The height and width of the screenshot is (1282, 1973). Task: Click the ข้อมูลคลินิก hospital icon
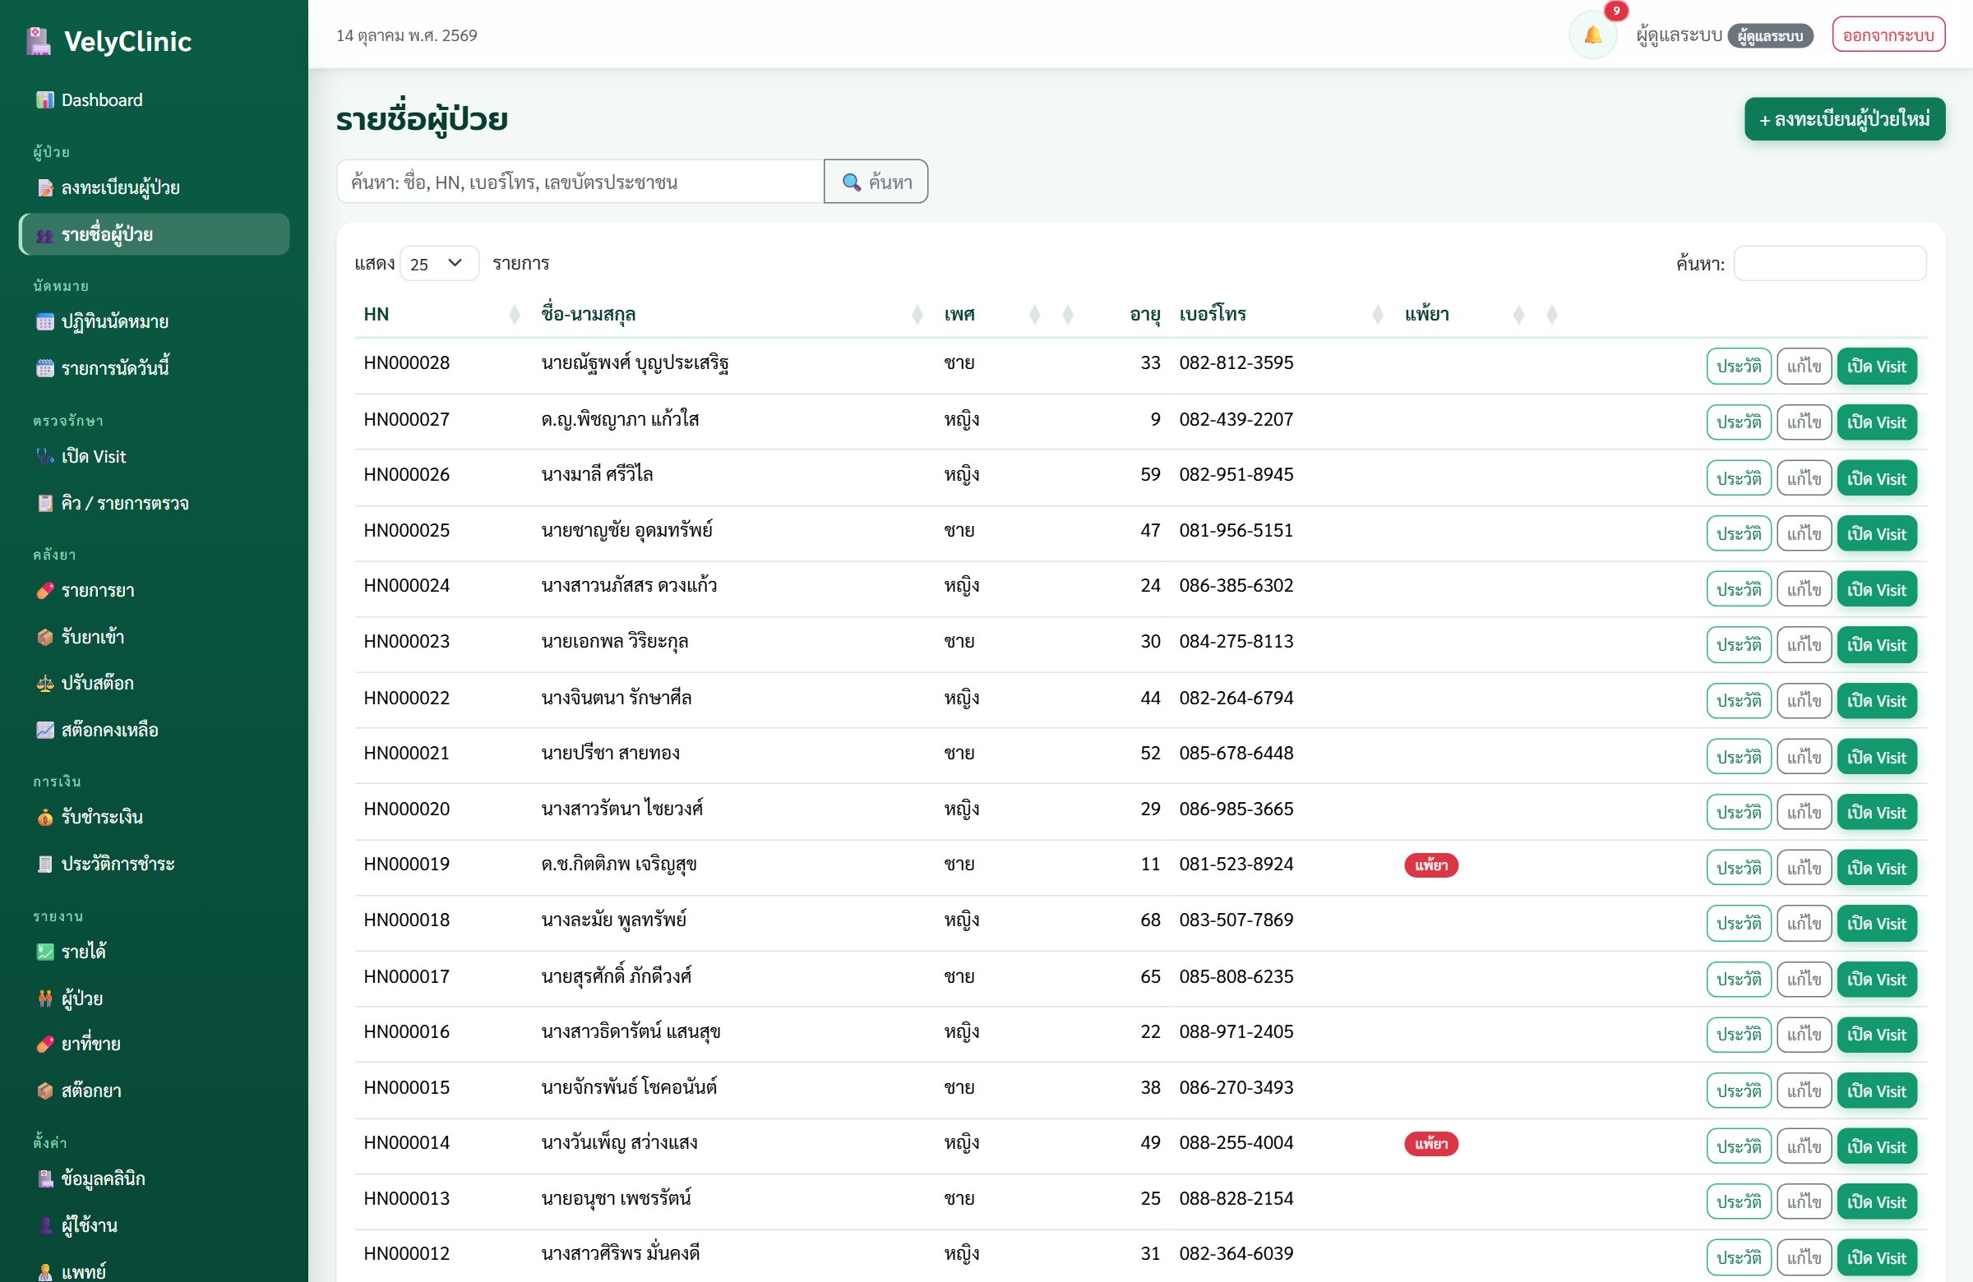[44, 1179]
